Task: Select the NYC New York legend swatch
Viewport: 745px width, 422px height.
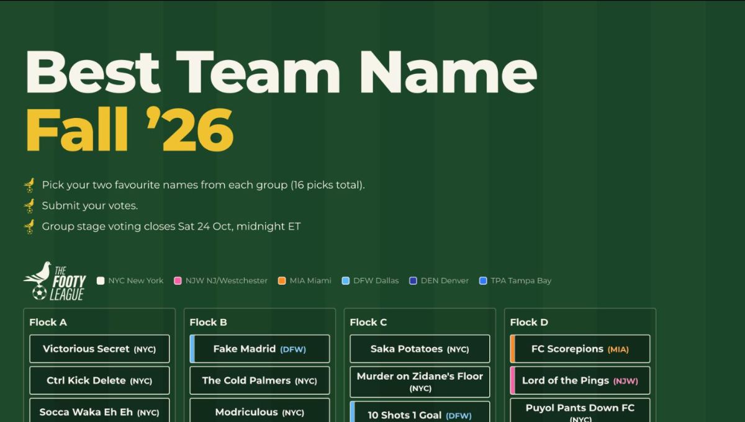Action: point(101,281)
